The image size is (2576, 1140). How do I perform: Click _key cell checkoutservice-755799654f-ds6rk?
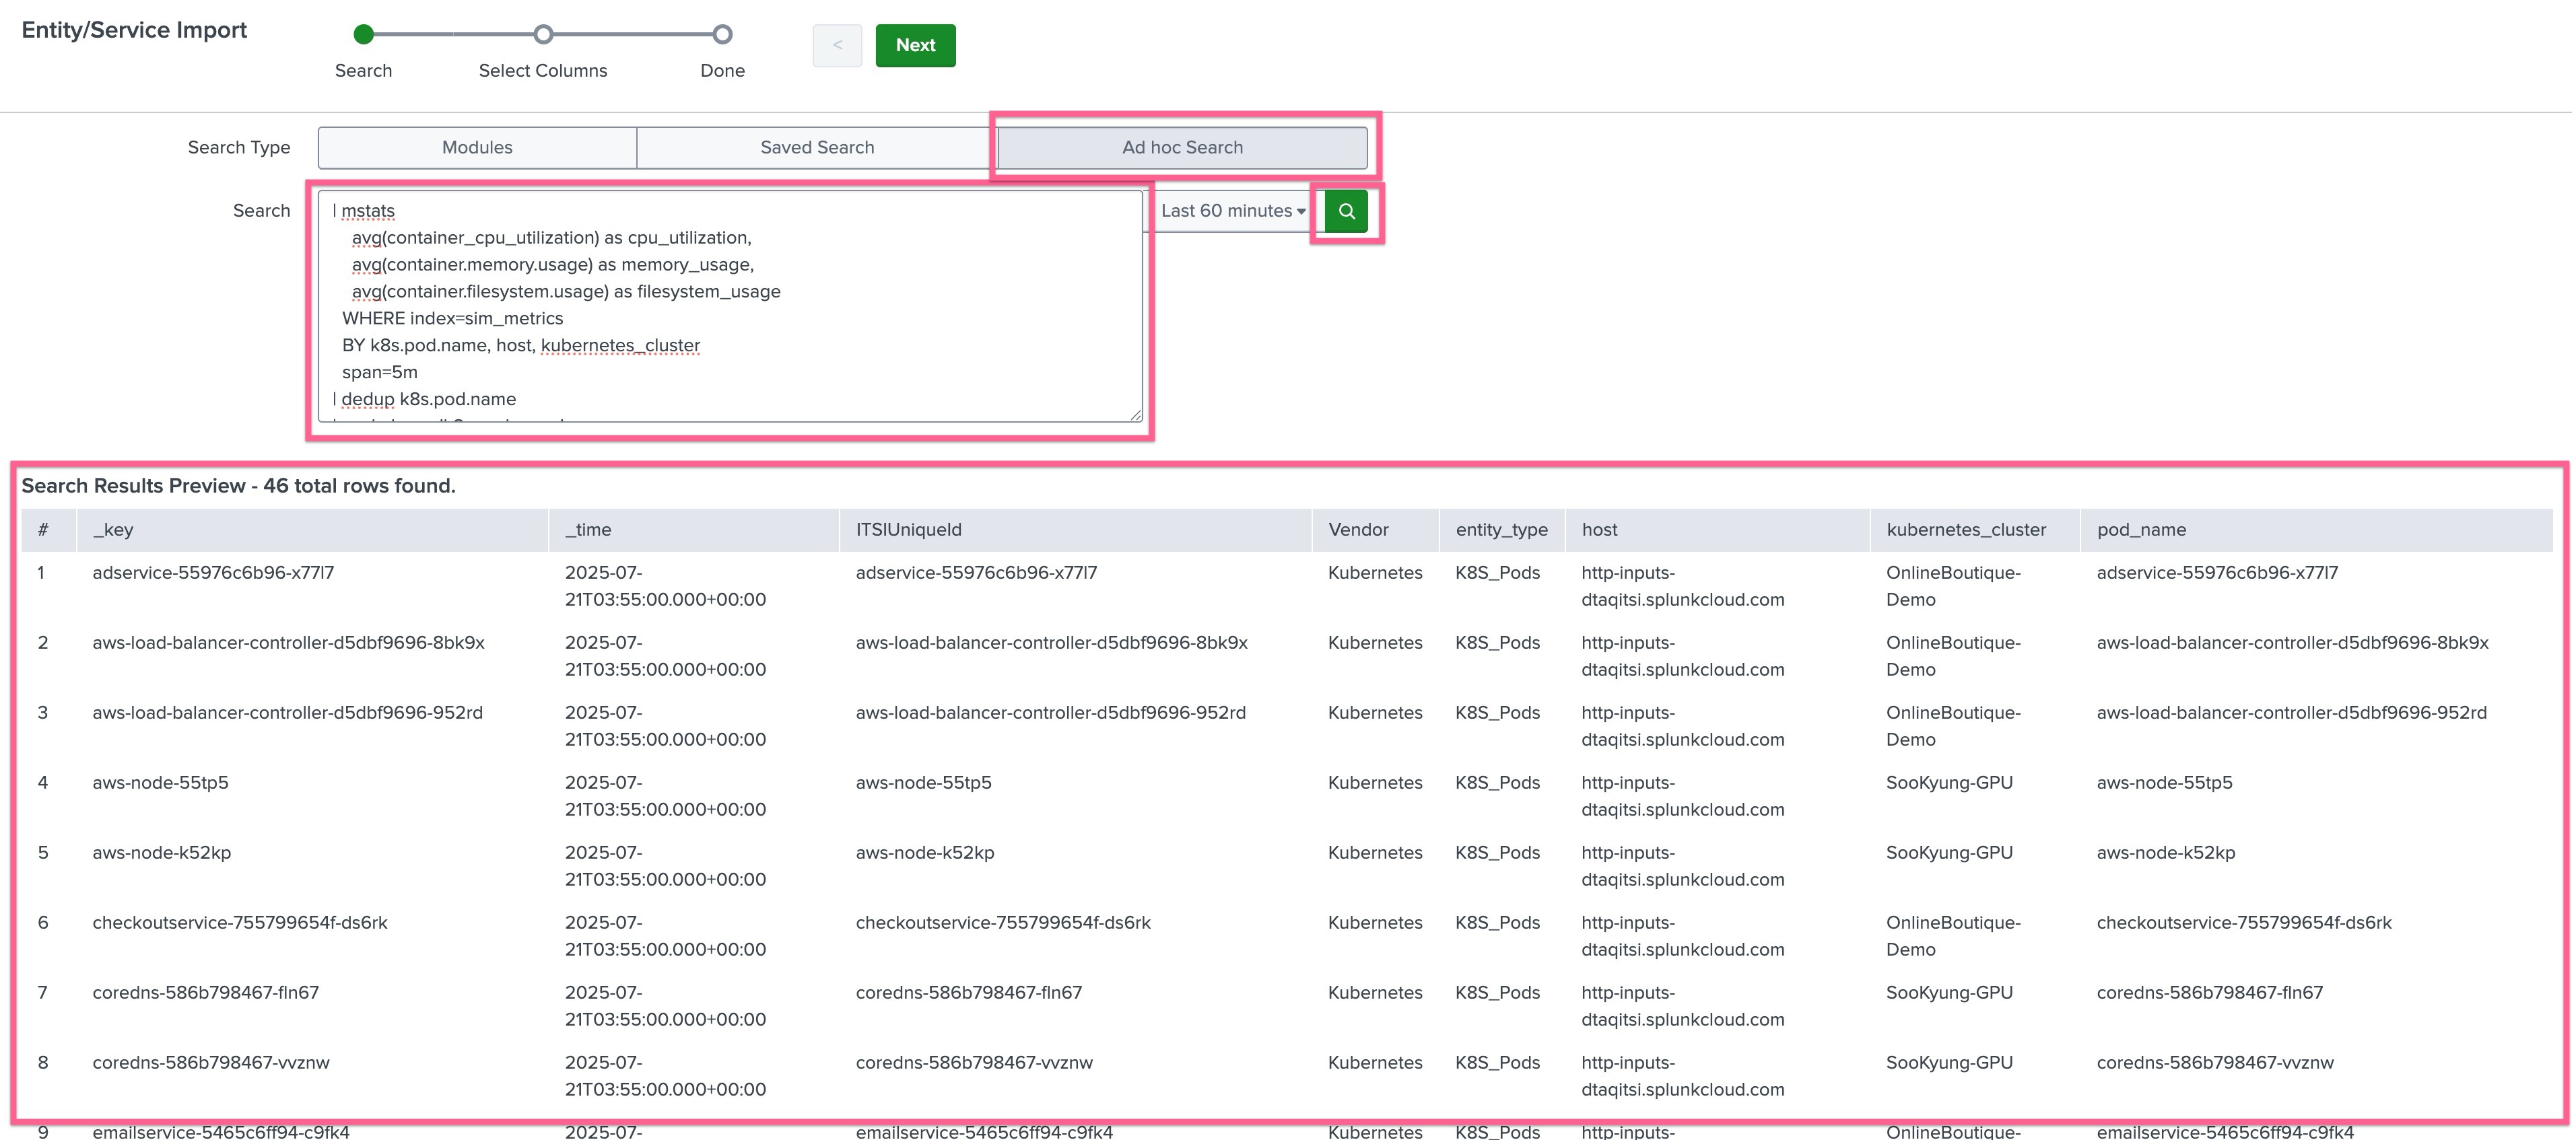(x=240, y=922)
